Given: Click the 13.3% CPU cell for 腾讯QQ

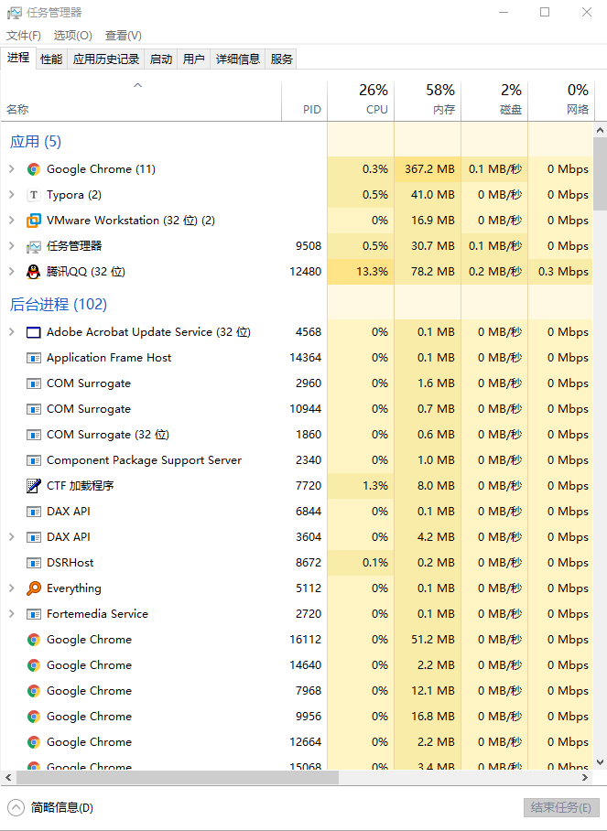Looking at the screenshot, I should click(x=361, y=271).
